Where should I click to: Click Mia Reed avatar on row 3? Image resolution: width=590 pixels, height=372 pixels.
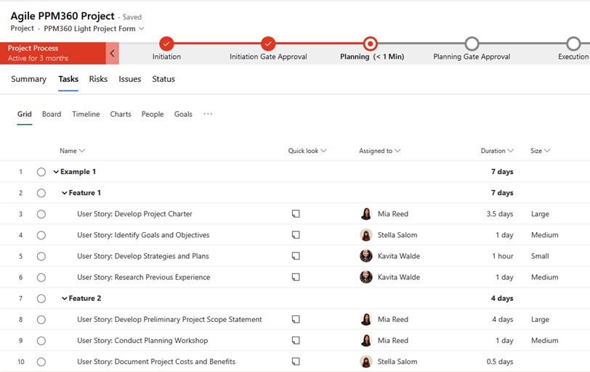click(x=366, y=214)
